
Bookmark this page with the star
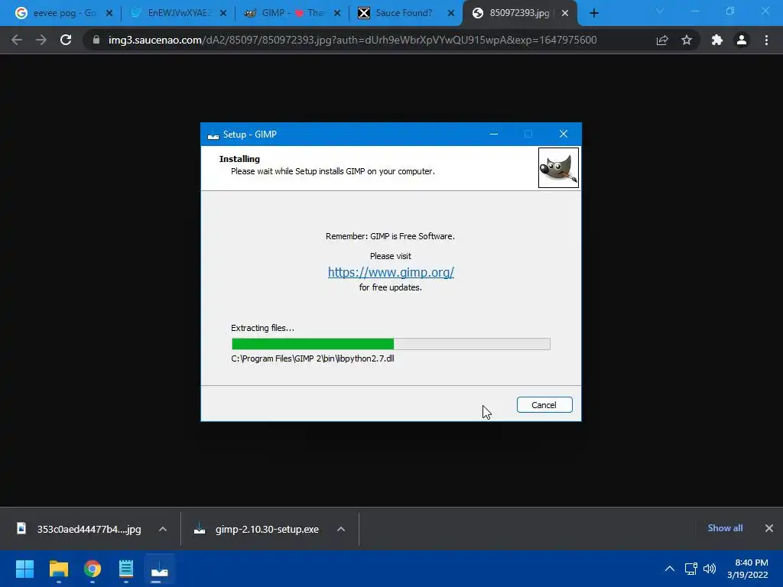click(x=687, y=40)
